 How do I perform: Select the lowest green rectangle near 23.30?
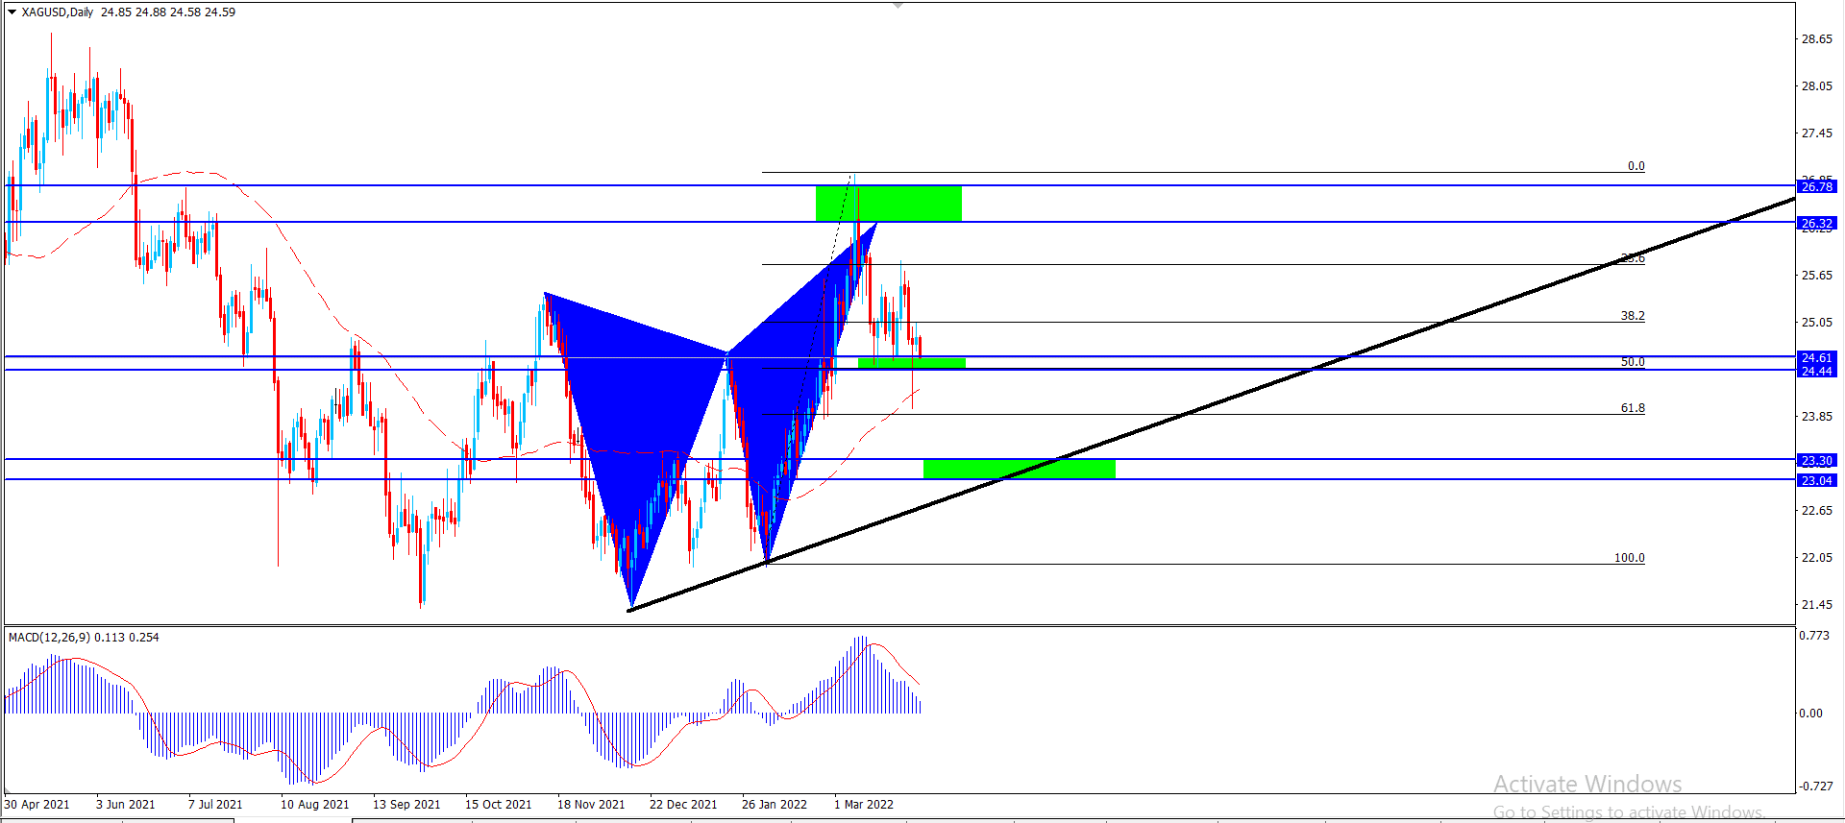[x=1019, y=469]
